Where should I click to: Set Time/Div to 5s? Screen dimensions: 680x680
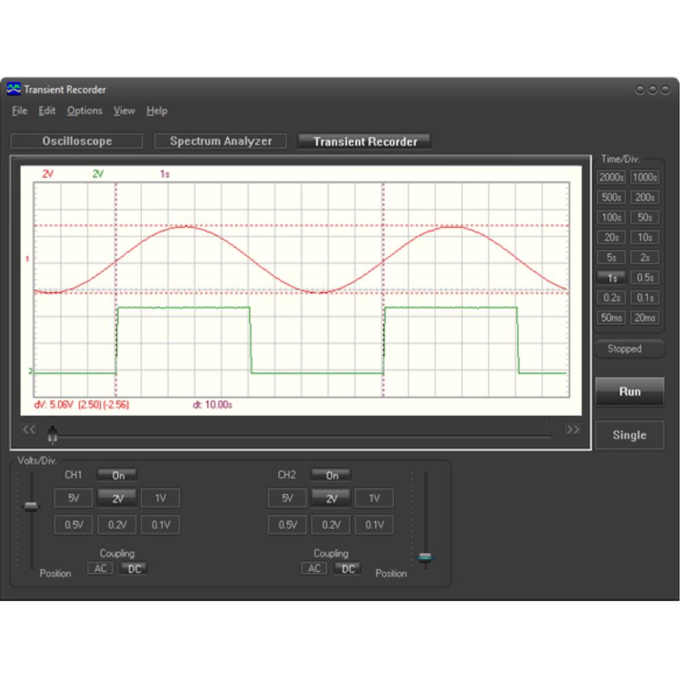(x=611, y=258)
